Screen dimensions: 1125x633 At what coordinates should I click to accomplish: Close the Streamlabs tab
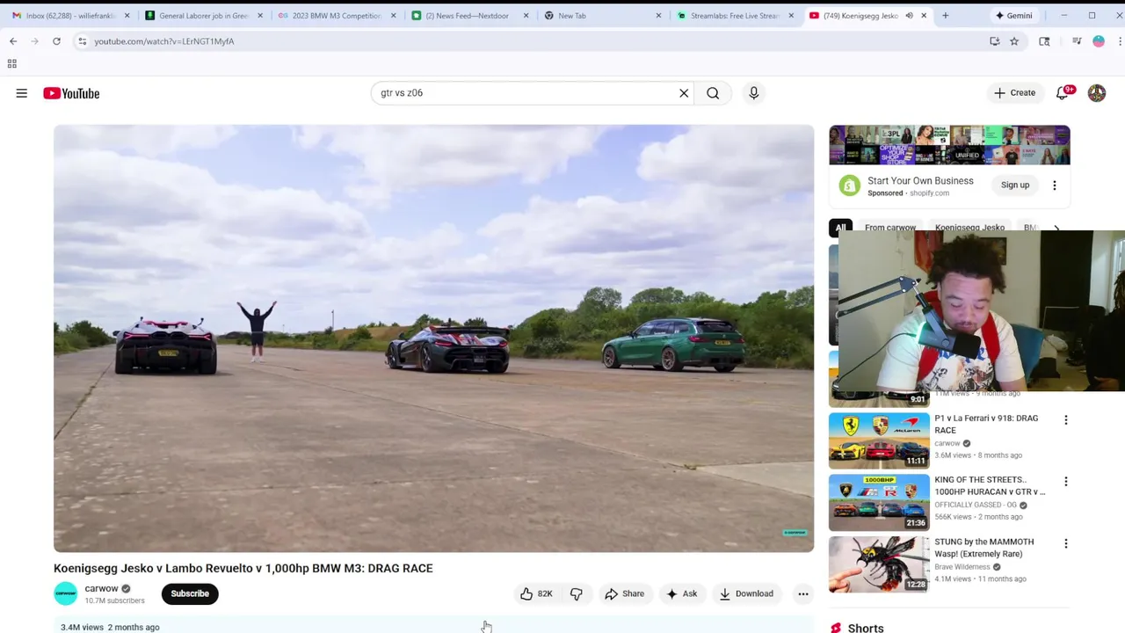(791, 16)
